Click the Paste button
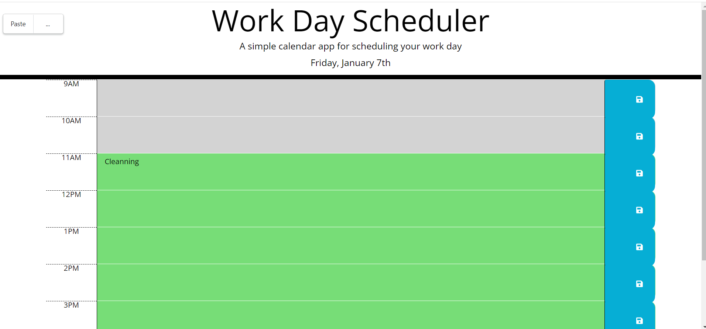The image size is (706, 329). coord(18,24)
